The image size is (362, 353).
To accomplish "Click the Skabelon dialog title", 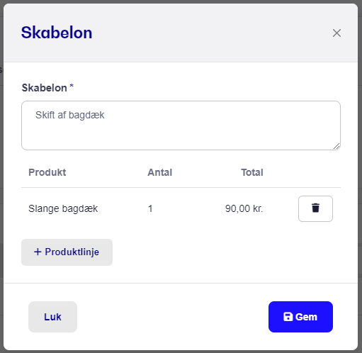I will 57,33.
